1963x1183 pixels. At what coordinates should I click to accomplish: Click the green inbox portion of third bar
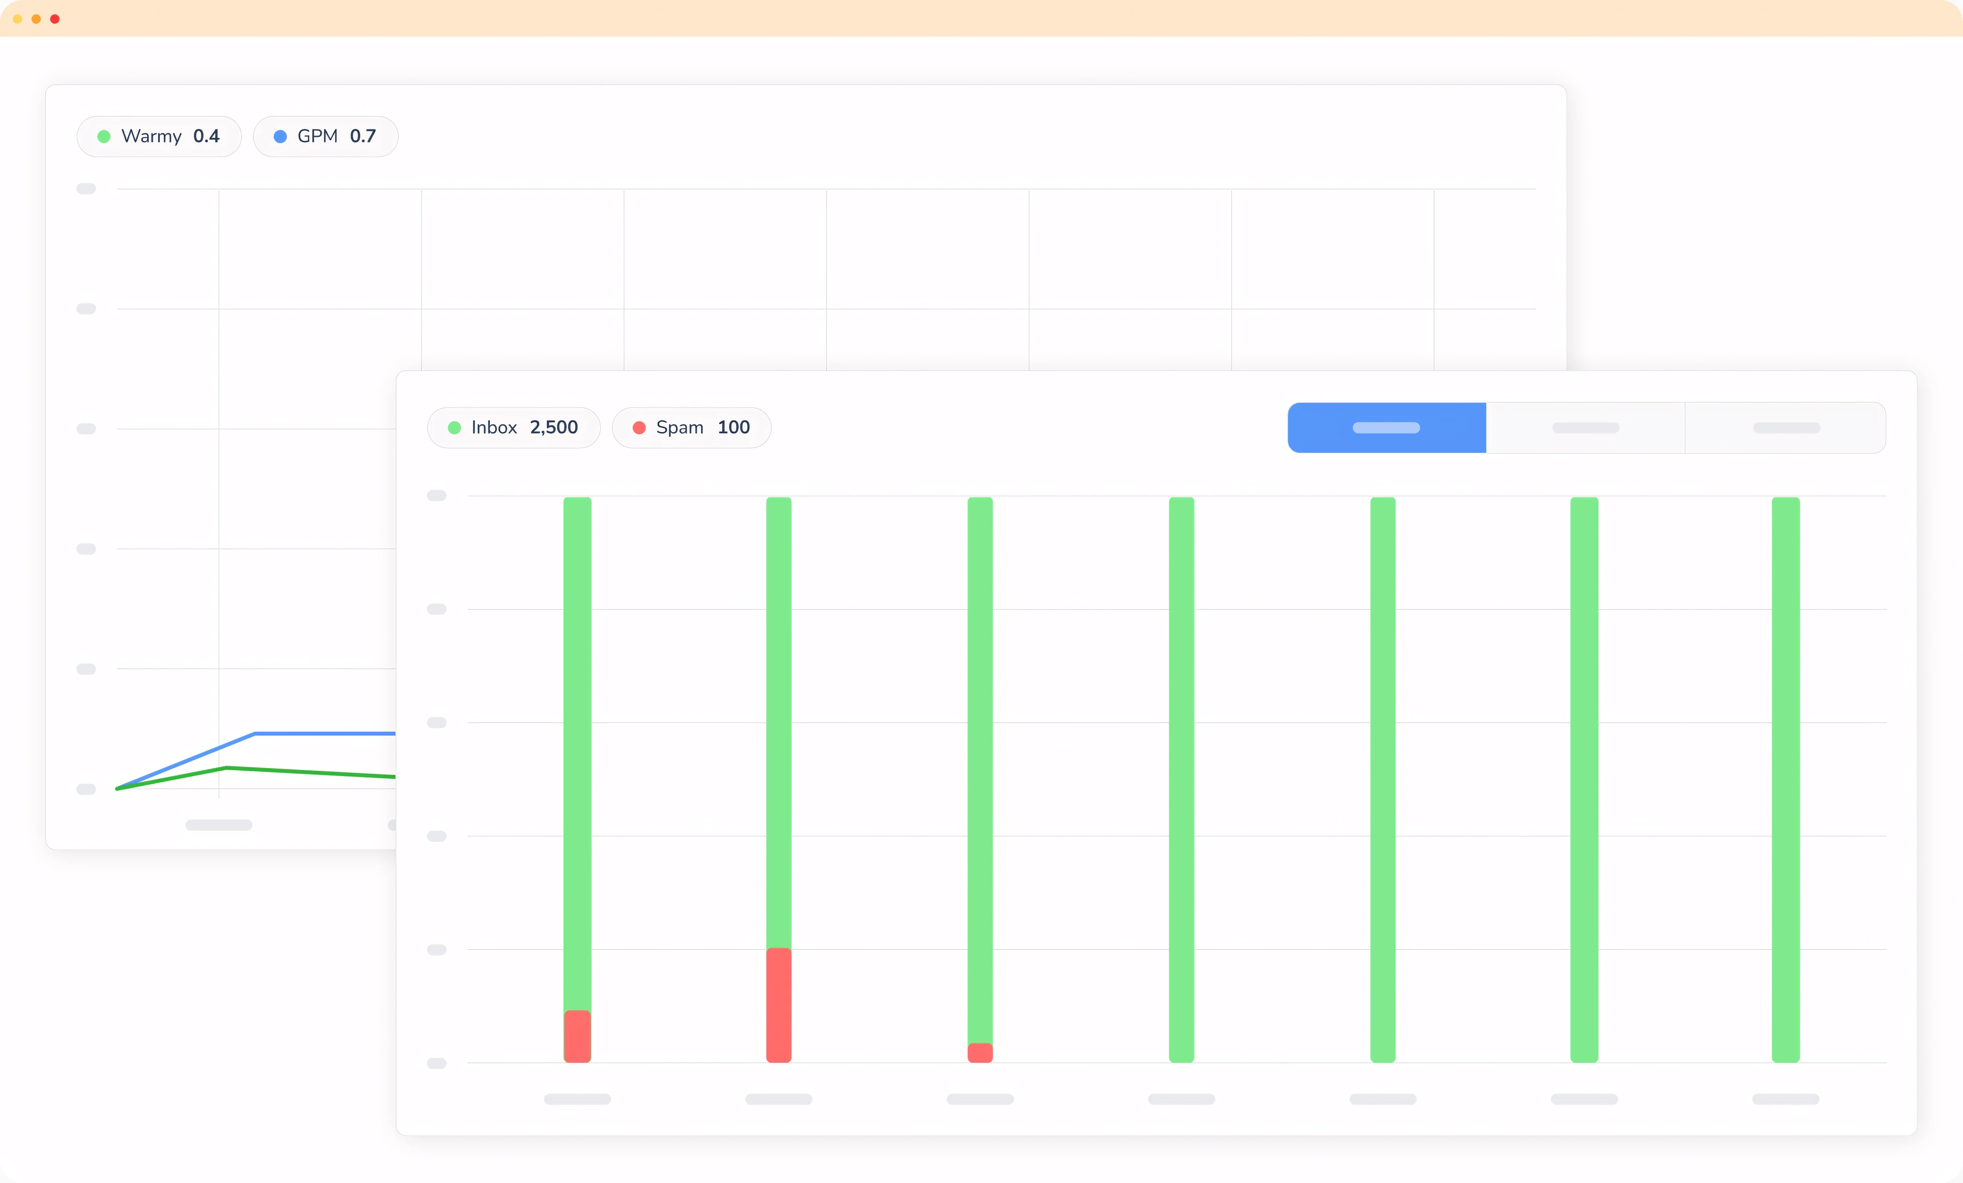980,770
